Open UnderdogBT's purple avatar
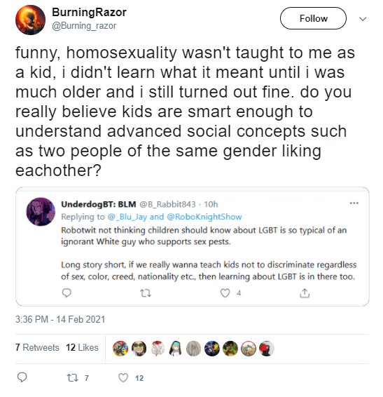The width and height of the screenshot is (383, 397). (x=41, y=212)
